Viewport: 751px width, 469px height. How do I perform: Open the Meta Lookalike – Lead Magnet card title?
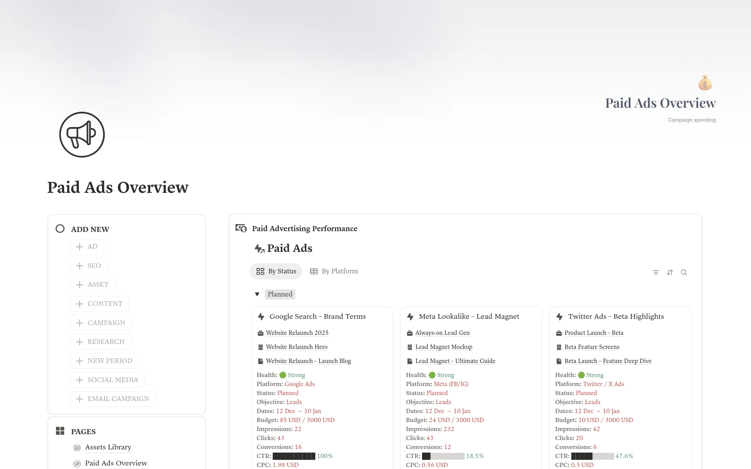[469, 316]
